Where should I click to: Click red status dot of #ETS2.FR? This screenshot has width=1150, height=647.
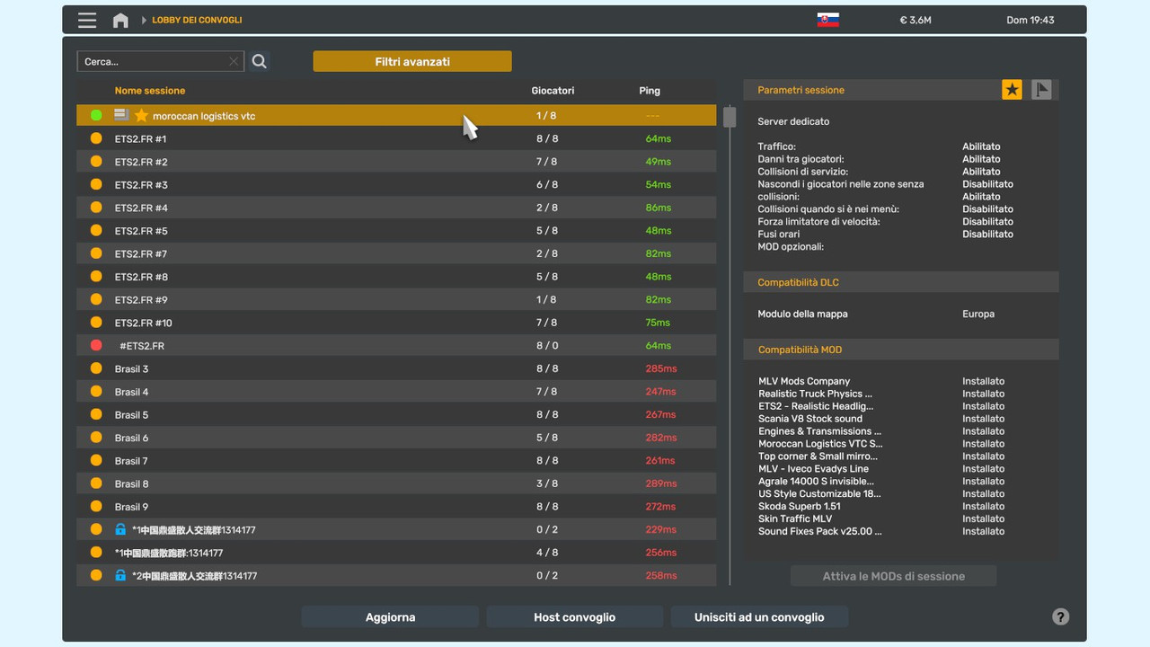[96, 346]
